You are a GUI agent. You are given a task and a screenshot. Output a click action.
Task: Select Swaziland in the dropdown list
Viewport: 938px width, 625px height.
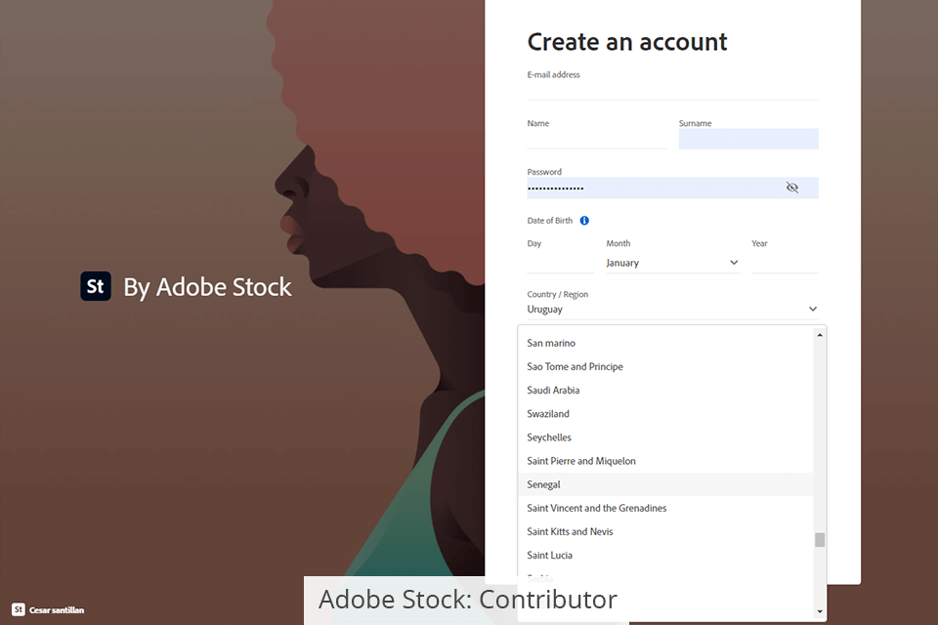pyautogui.click(x=548, y=414)
